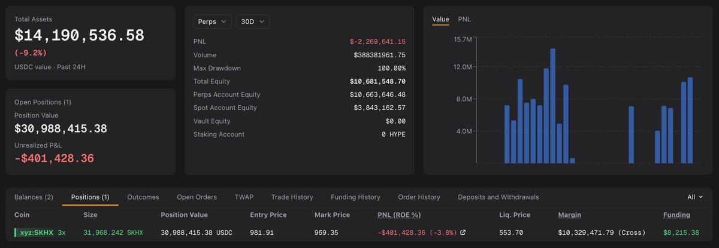The width and height of the screenshot is (719, 248).
Task: Switch chart to PNL tab
Action: pos(464,19)
